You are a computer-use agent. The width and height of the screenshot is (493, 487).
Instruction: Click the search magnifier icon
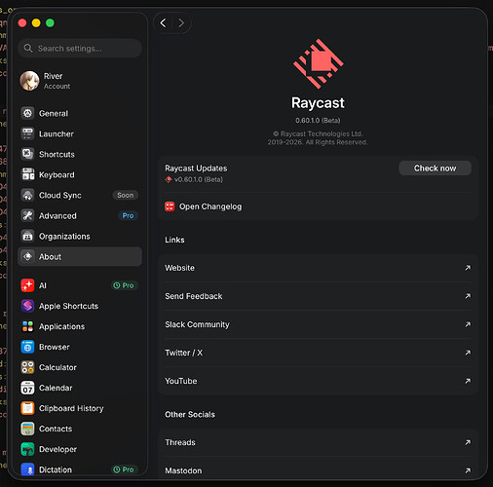point(28,49)
